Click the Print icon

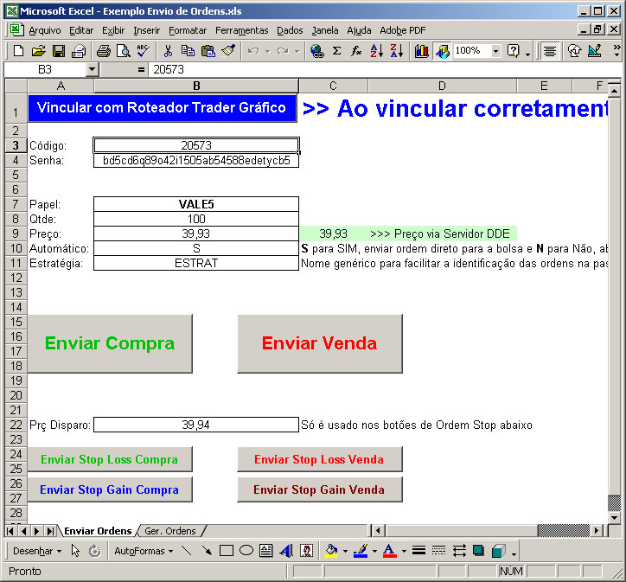point(103,51)
